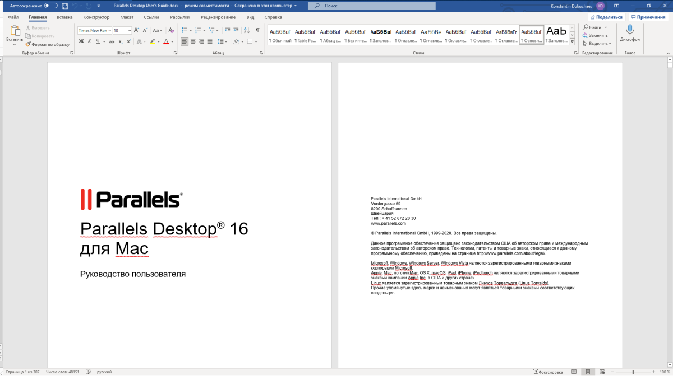Switch to the Макет tab
The height and width of the screenshot is (376, 673).
tap(127, 17)
